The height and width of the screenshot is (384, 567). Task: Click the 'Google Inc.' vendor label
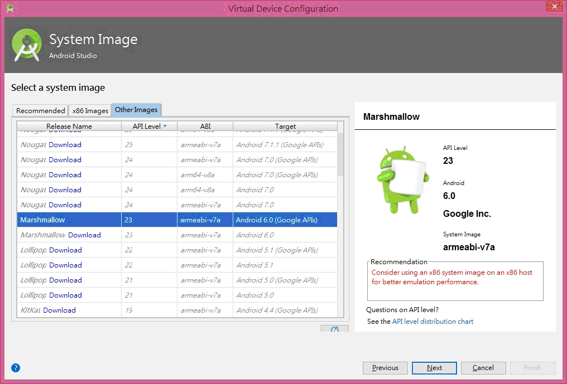click(467, 213)
